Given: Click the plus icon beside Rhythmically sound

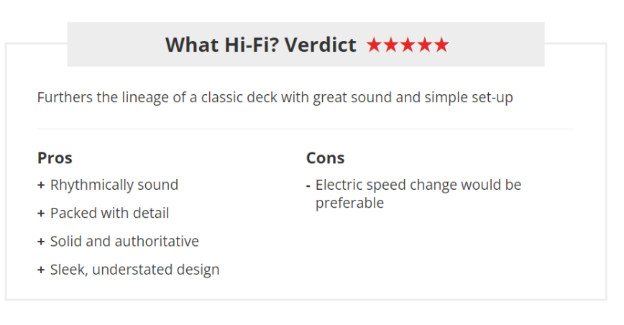Looking at the screenshot, I should (x=41, y=185).
